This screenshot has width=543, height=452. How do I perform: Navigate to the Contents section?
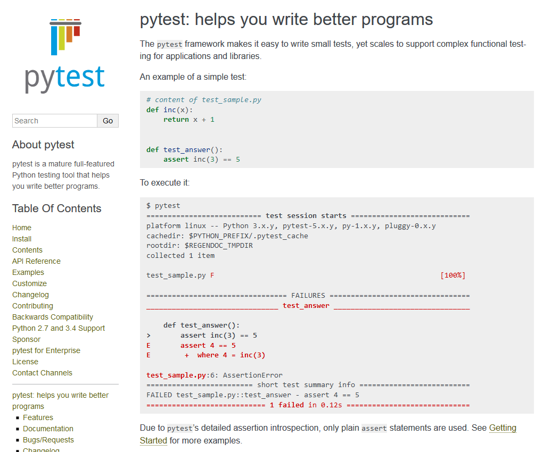pyautogui.click(x=27, y=250)
